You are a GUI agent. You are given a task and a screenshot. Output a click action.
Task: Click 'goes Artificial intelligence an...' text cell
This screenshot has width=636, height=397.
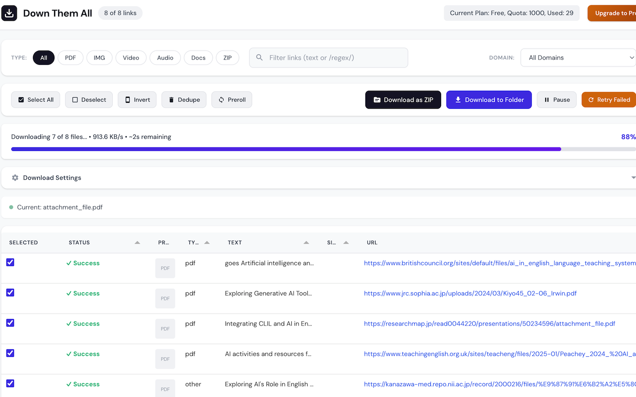click(269, 263)
